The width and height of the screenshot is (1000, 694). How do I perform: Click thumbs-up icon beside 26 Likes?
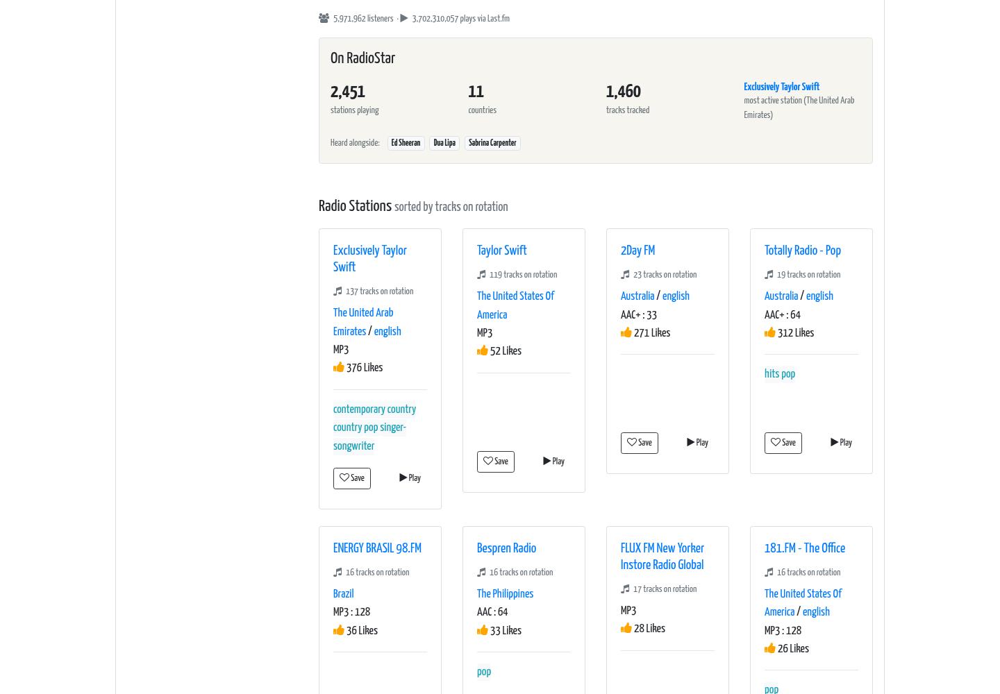pos(770,648)
